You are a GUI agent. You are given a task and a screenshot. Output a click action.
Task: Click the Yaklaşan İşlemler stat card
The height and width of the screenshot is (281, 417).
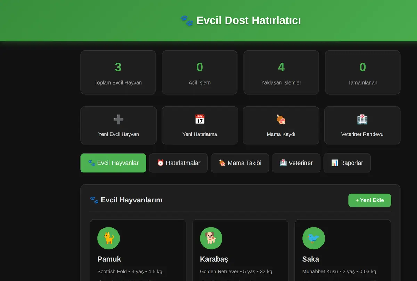coord(281,72)
